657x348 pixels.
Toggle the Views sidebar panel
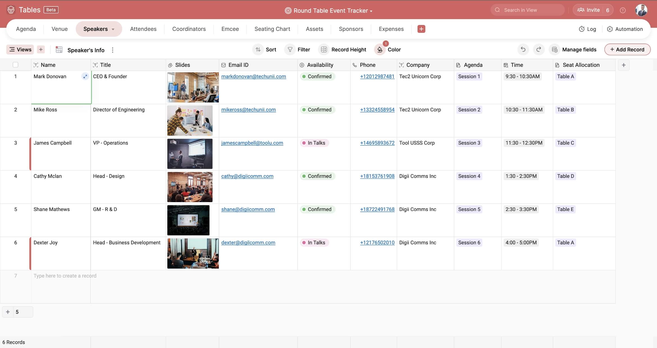[20, 50]
